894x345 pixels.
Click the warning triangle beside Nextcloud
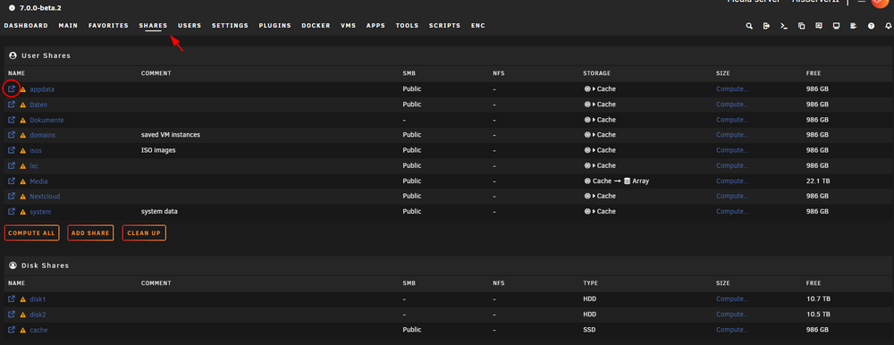coord(23,197)
